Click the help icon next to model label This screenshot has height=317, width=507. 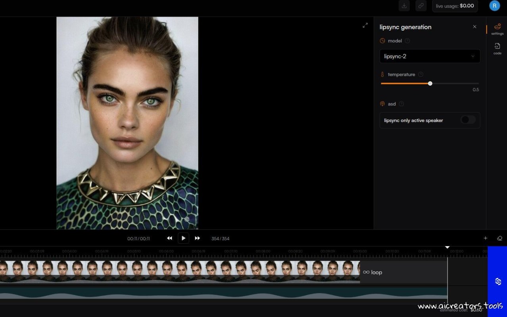(407, 40)
